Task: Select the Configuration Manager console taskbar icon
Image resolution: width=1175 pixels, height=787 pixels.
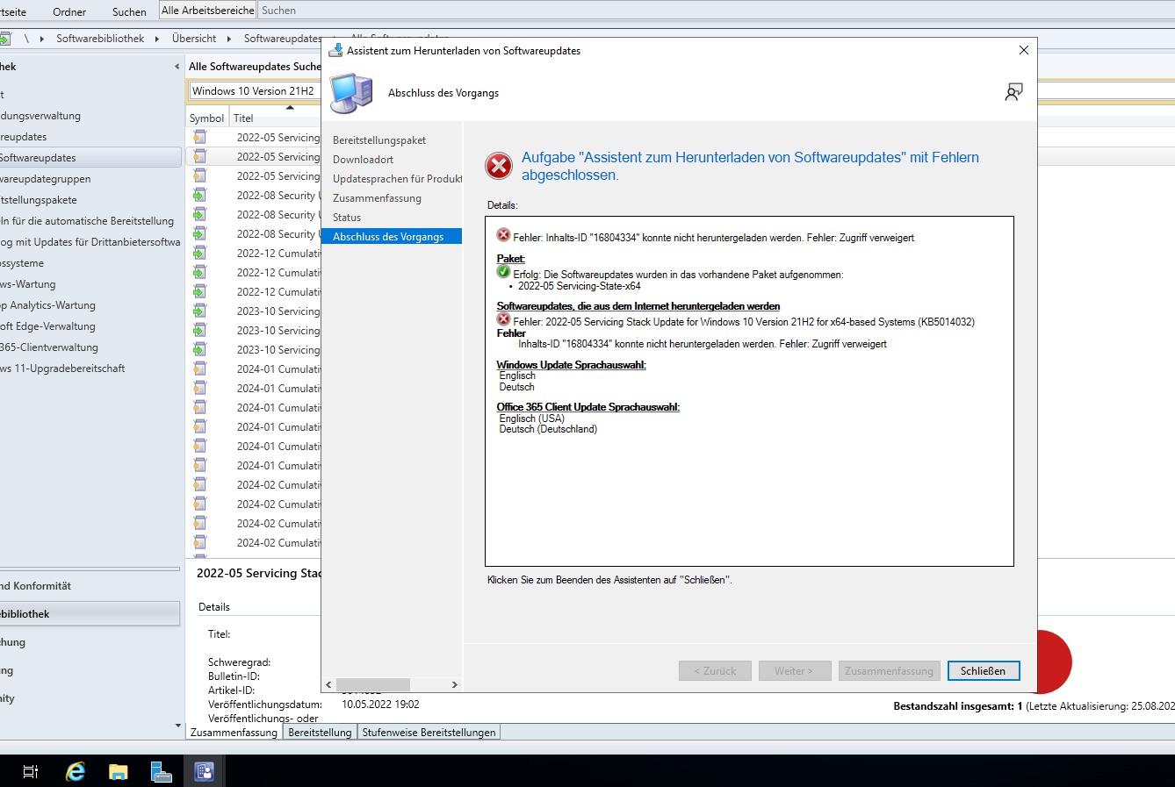Action: pos(204,771)
